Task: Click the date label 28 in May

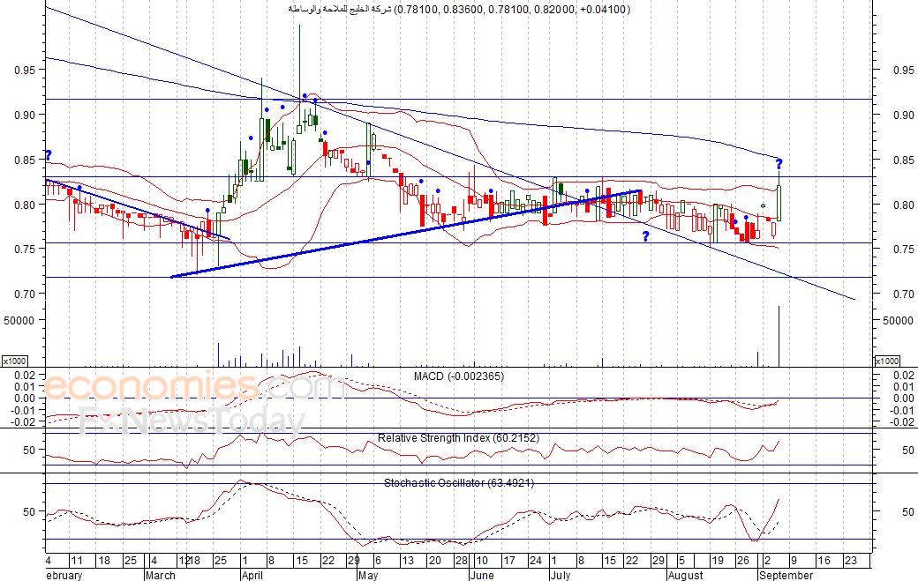Action: tap(462, 561)
